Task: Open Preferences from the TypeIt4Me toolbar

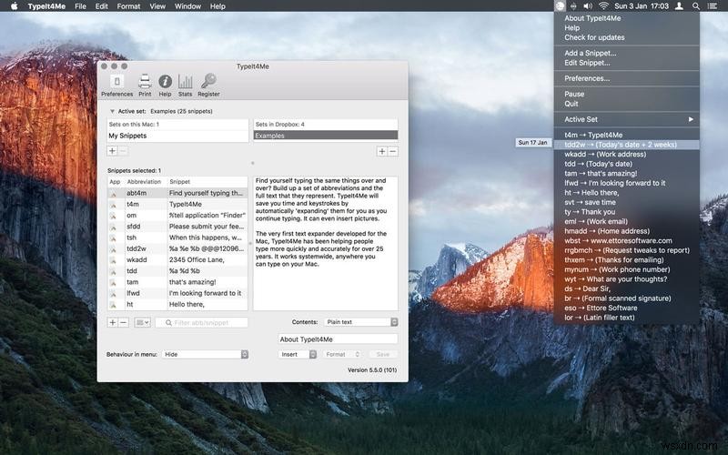Action: [x=117, y=86]
